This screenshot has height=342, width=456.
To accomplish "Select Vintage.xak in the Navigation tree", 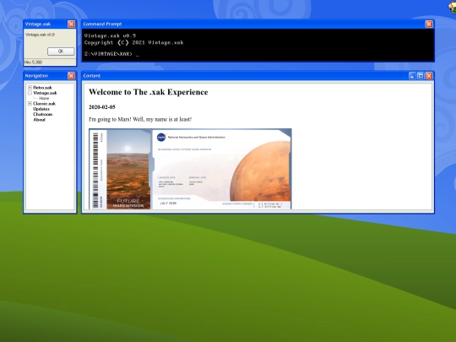I will point(45,93).
